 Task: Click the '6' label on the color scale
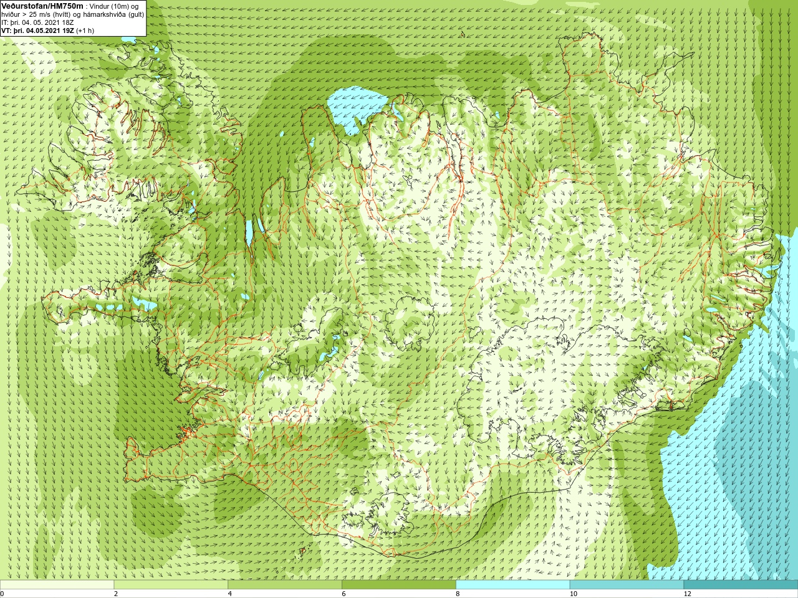point(344,594)
